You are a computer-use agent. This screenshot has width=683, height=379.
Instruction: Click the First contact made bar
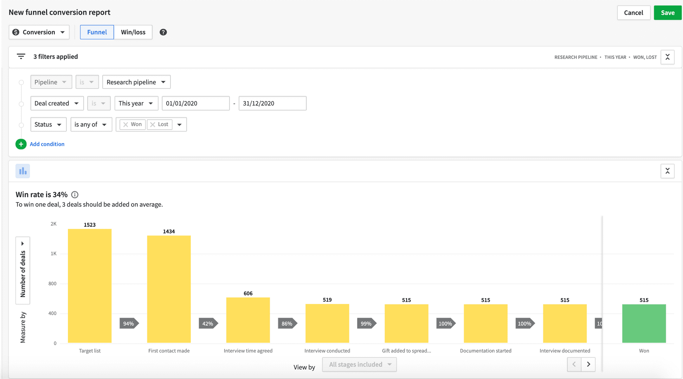169,289
